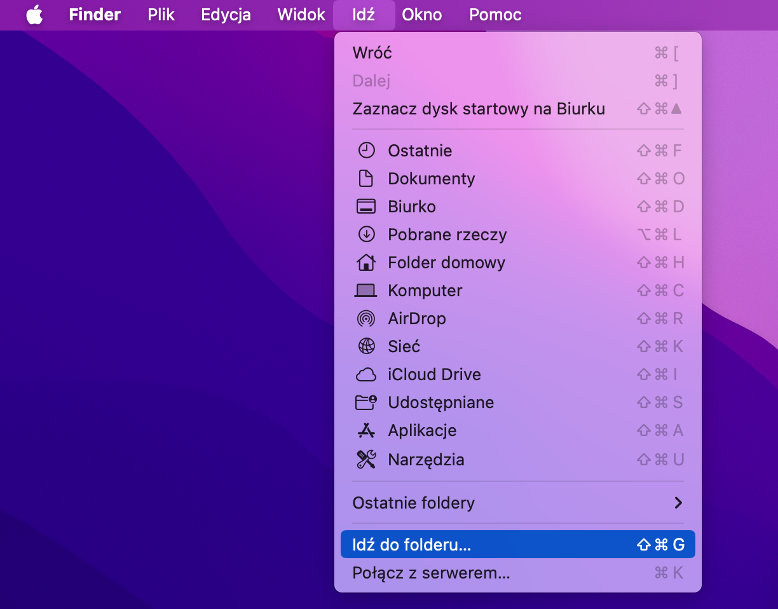Open the Ostatnie foldery submenu entry
This screenshot has height=609, width=778.
518,503
